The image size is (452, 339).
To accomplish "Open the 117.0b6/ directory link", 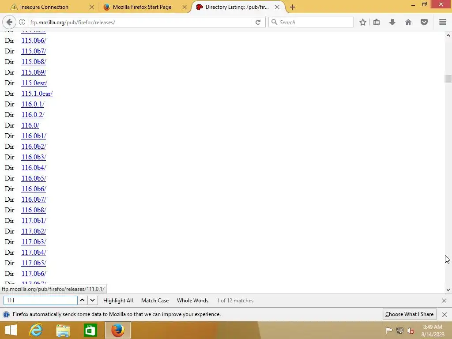I will [34, 274].
